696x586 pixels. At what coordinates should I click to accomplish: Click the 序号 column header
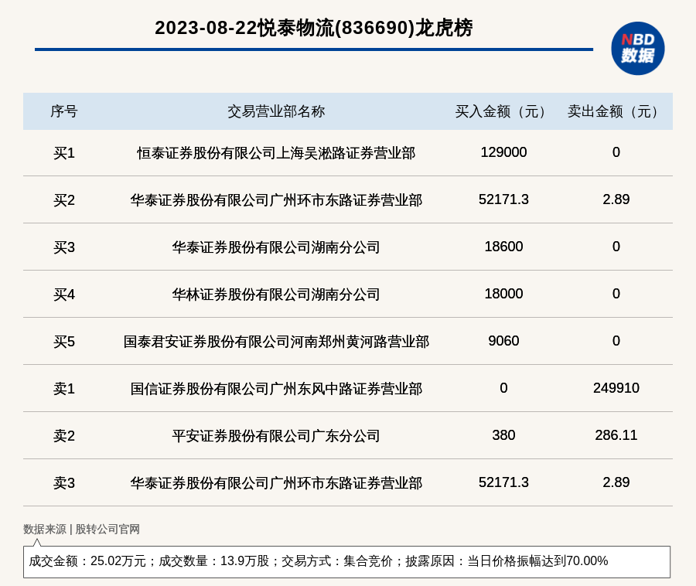(x=64, y=111)
